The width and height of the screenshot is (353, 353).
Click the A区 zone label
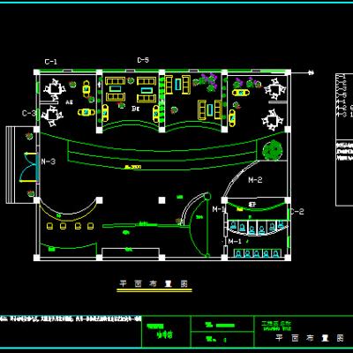pos(69,102)
